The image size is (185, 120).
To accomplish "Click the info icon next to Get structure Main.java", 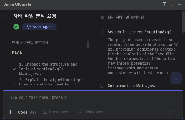I will coord(102,86).
